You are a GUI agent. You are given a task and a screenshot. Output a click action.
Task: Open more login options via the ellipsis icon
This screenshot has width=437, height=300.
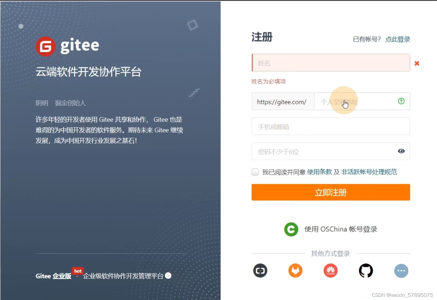pyautogui.click(x=401, y=271)
